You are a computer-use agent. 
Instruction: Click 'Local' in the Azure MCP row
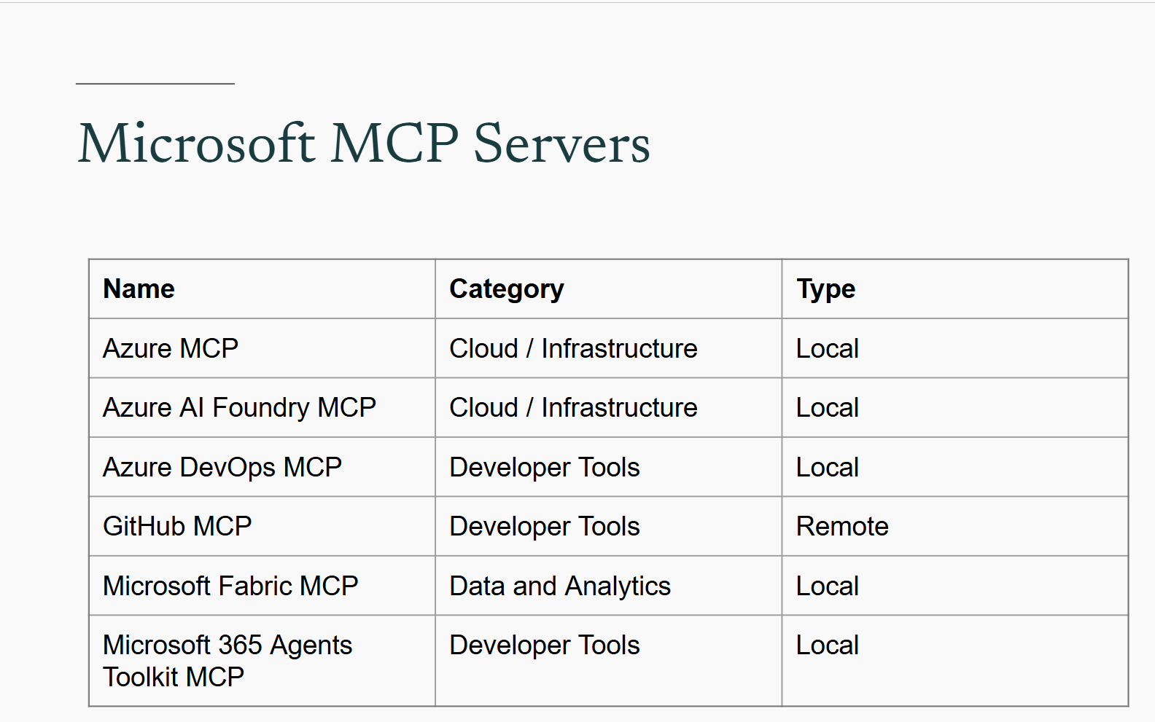coord(827,348)
